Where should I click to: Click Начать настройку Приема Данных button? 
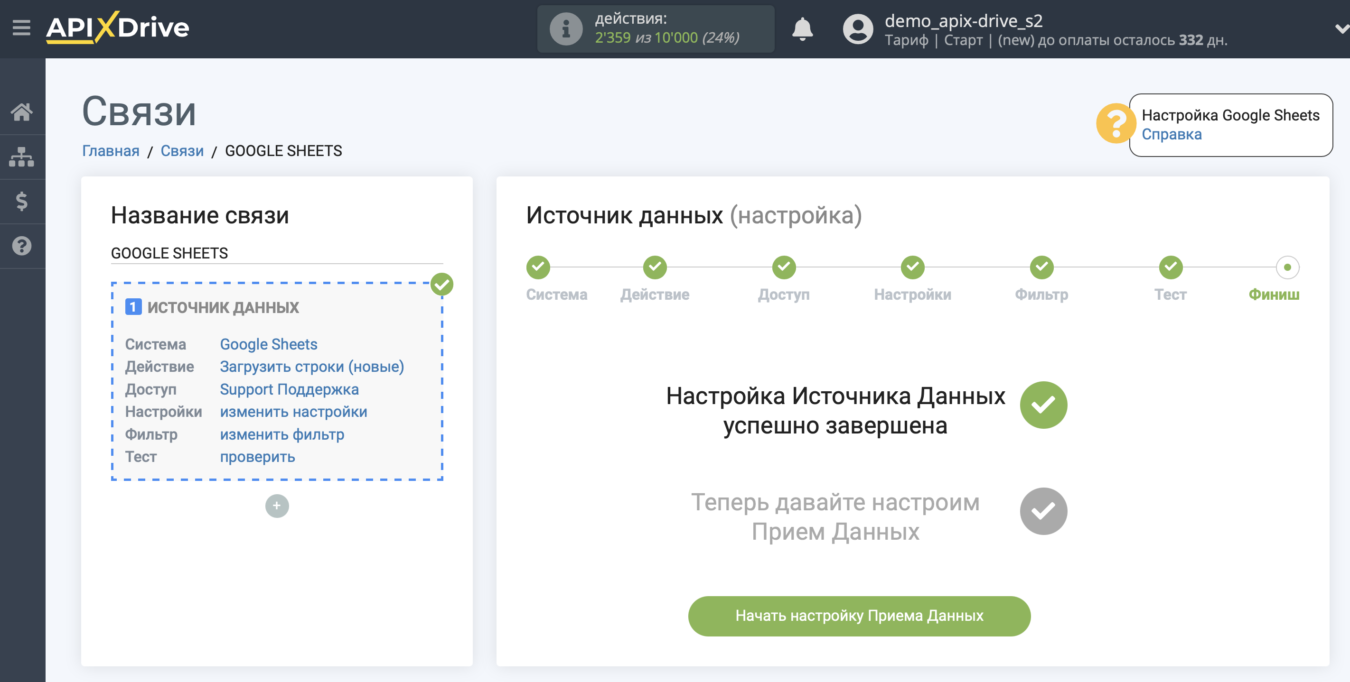pyautogui.click(x=859, y=616)
